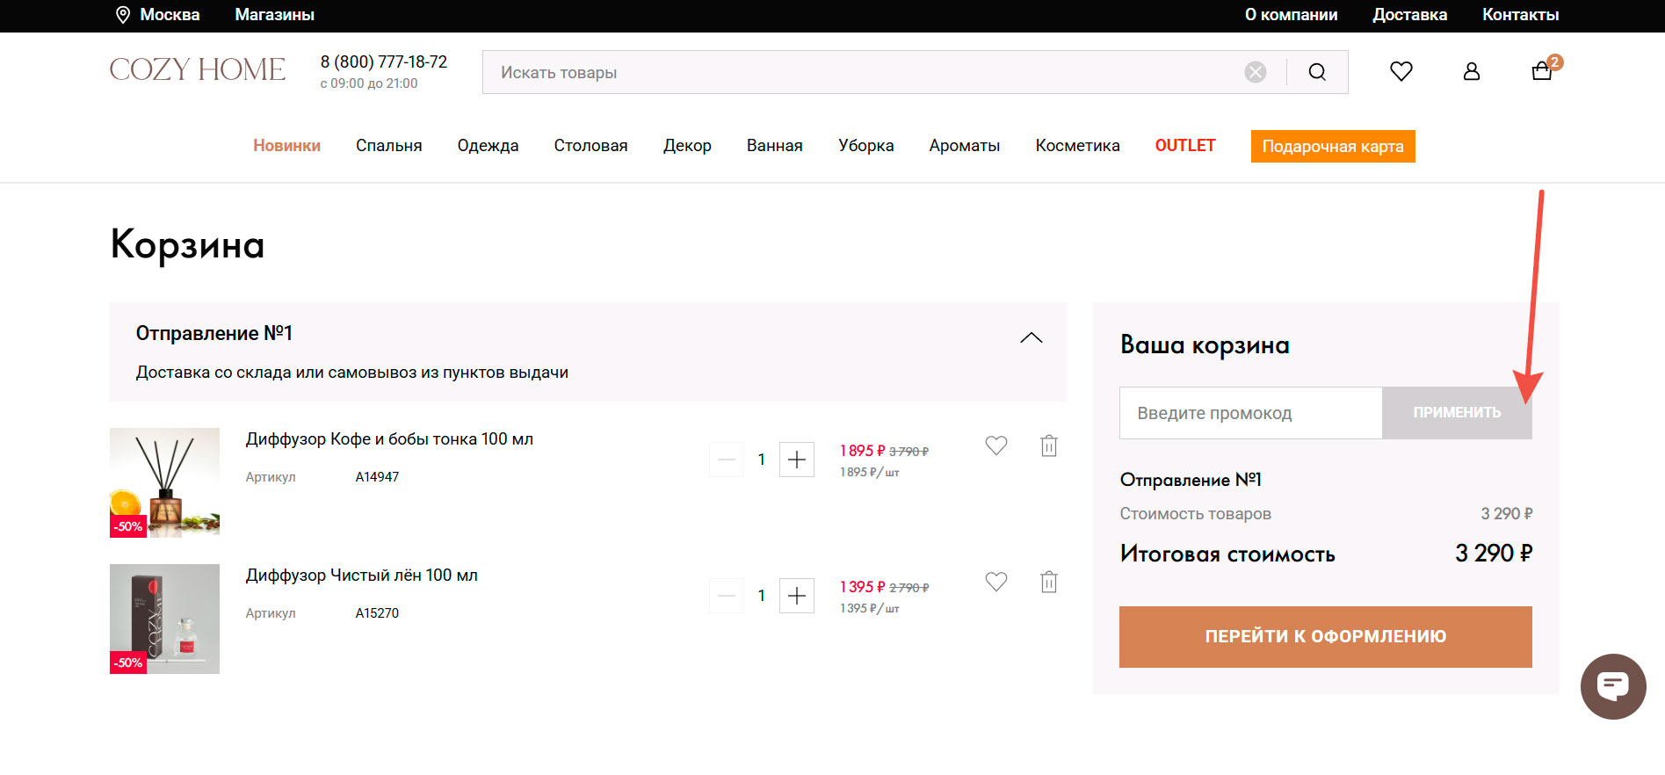Clear the search field with the X icon
The image size is (1665, 775).
(x=1256, y=72)
